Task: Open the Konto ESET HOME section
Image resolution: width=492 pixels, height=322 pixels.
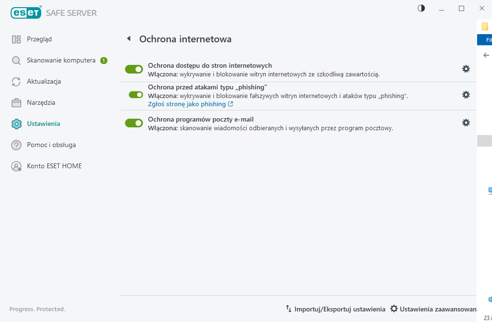Action: point(54,166)
